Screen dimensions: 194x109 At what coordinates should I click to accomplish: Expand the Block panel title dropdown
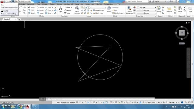coord(116,16)
